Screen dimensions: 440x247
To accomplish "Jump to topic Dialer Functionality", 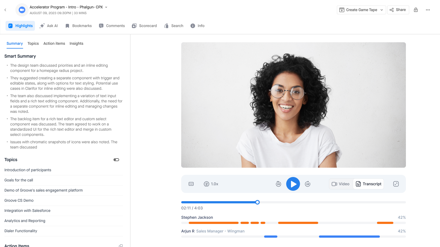I will point(64,231).
